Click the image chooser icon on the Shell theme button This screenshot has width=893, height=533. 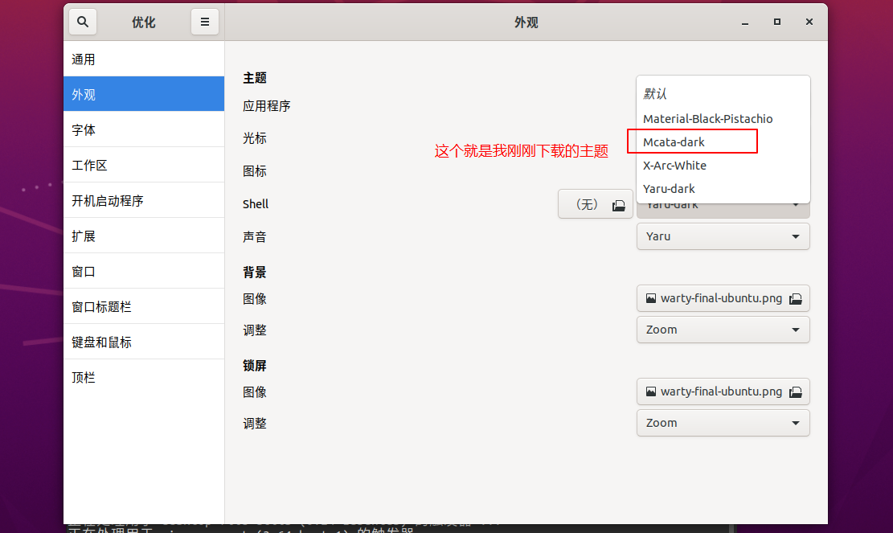tap(619, 204)
